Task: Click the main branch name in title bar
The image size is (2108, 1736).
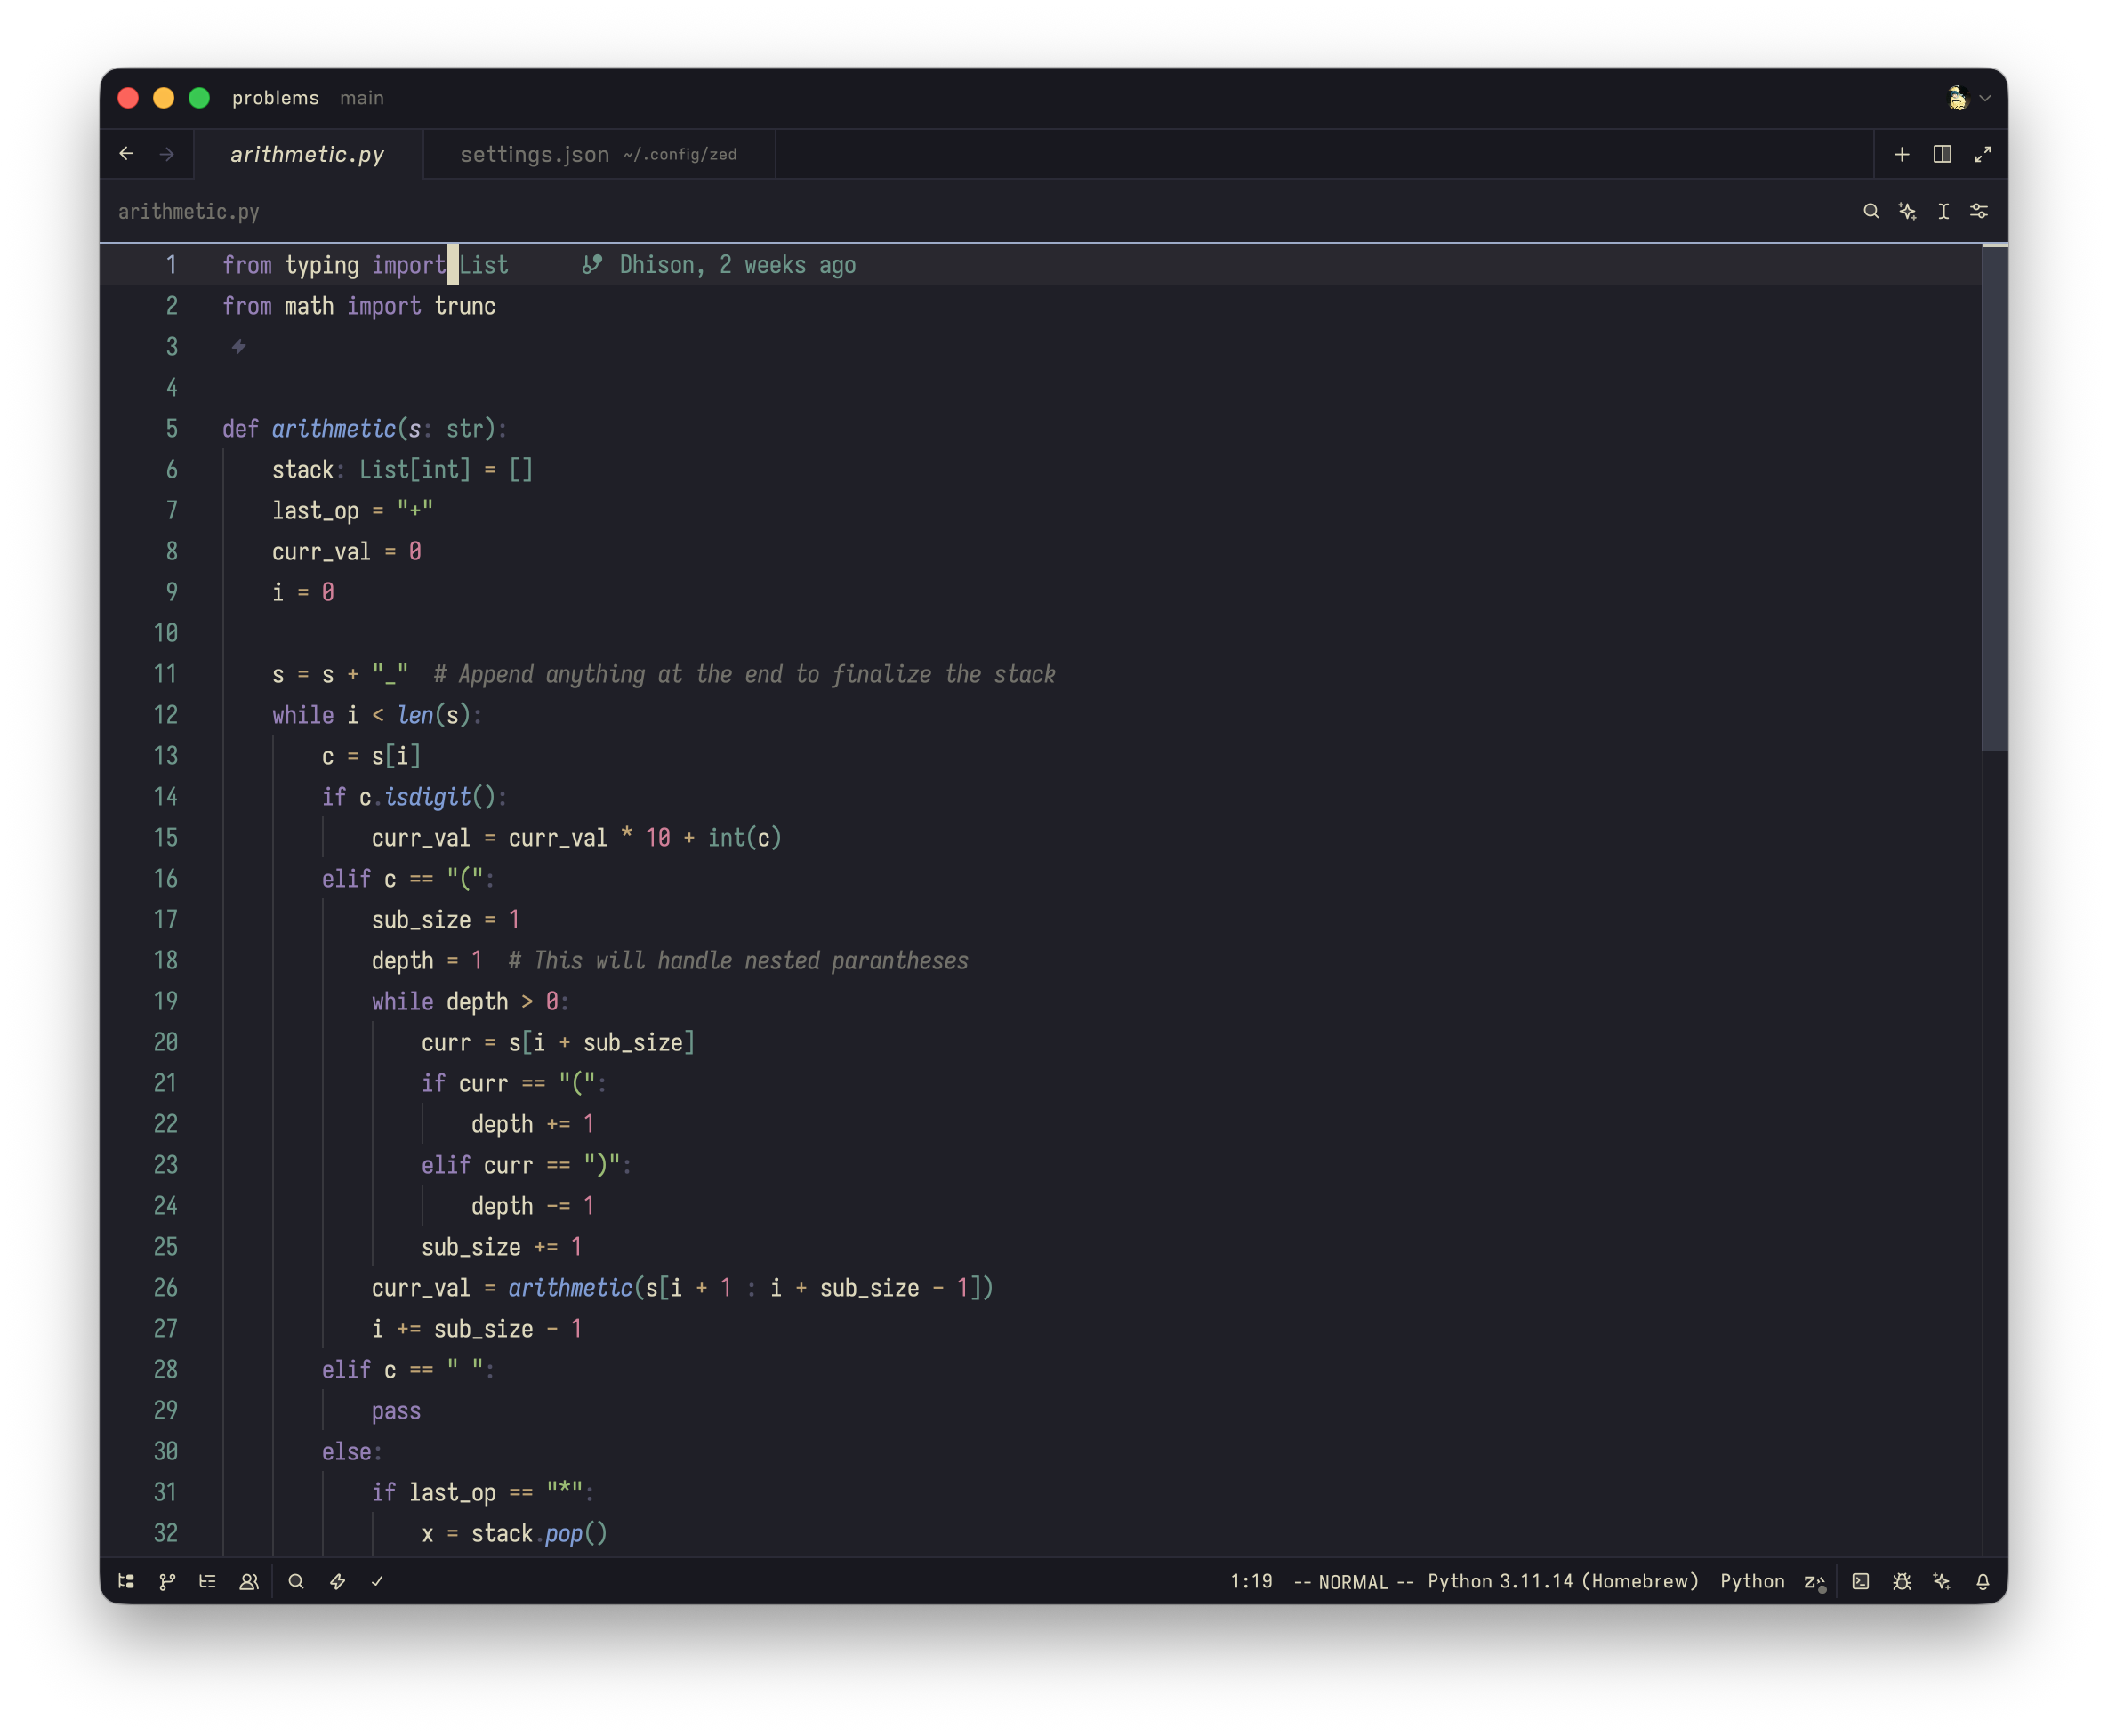Action: pyautogui.click(x=361, y=98)
